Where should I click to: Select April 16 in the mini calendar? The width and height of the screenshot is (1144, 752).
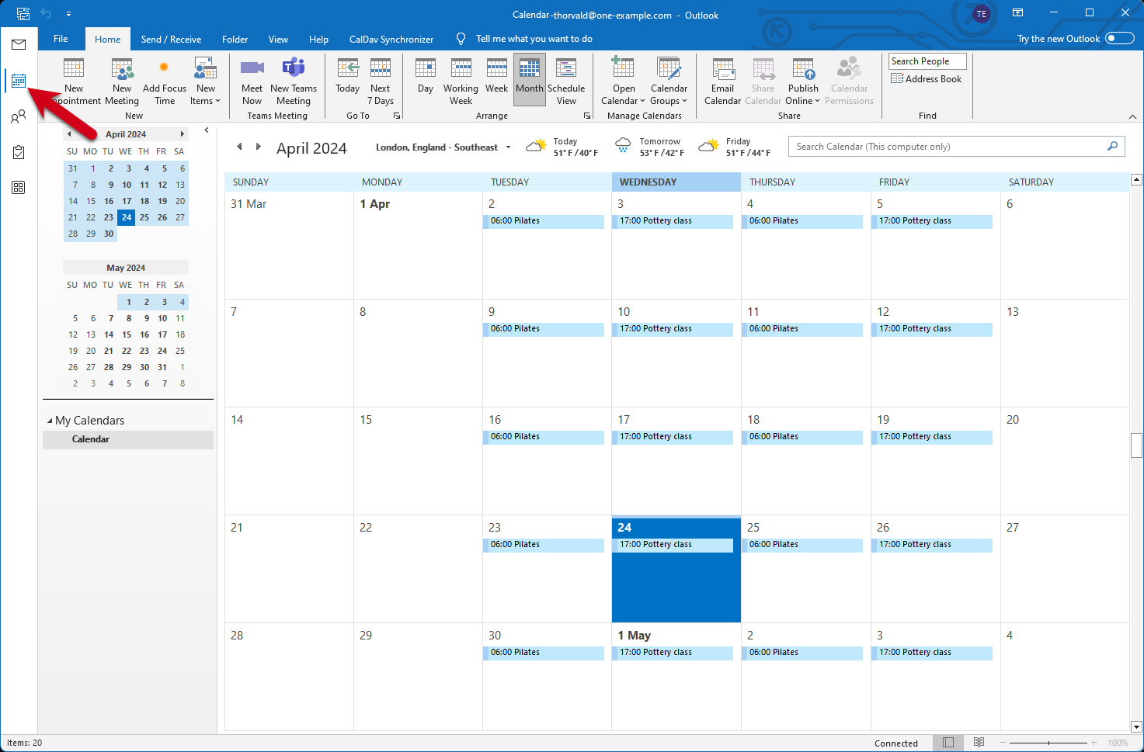[109, 201]
